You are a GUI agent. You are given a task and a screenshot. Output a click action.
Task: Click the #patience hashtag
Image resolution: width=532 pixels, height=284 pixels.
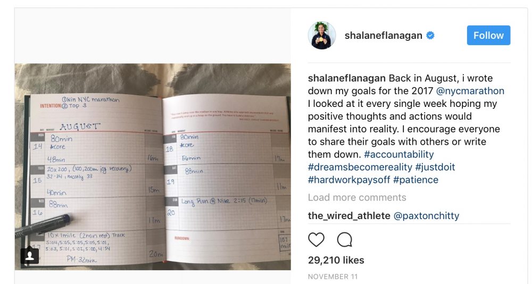[415, 180]
